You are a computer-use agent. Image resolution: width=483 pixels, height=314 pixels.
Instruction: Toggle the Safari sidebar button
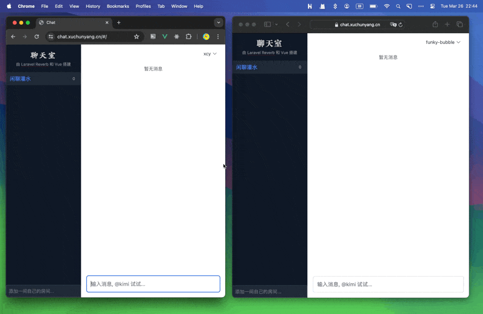[267, 25]
